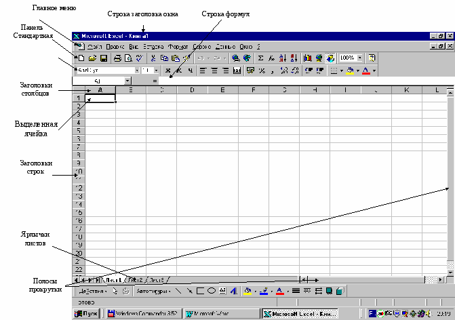Select column header F
This screenshot has width=455, height=320.
(x=254, y=90)
